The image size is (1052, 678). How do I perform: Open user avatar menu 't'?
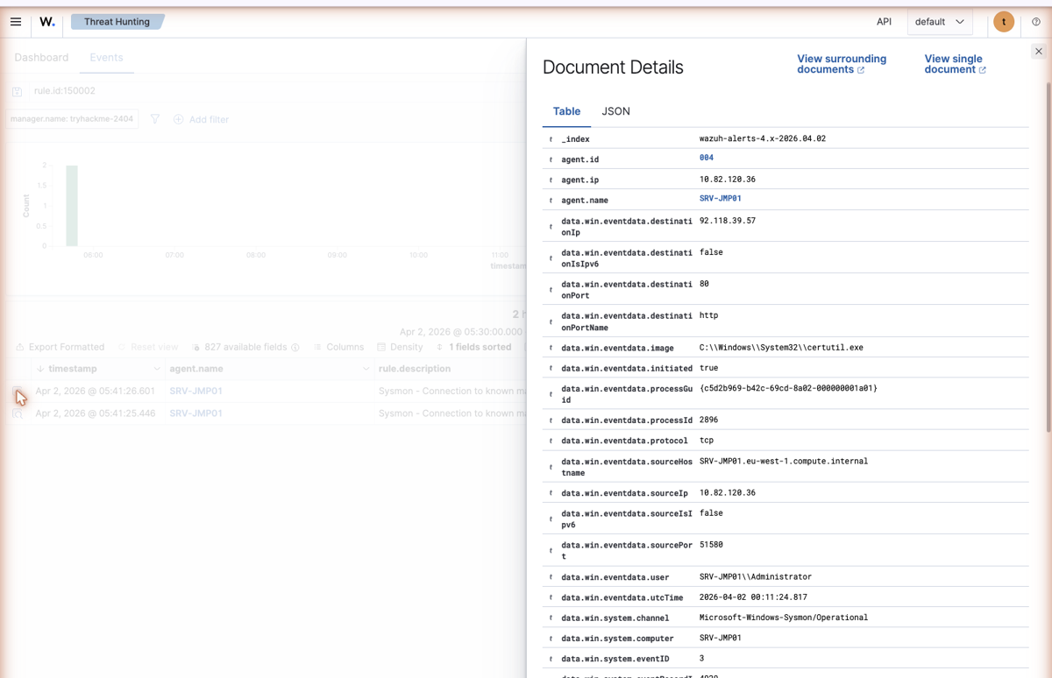pyautogui.click(x=1004, y=22)
